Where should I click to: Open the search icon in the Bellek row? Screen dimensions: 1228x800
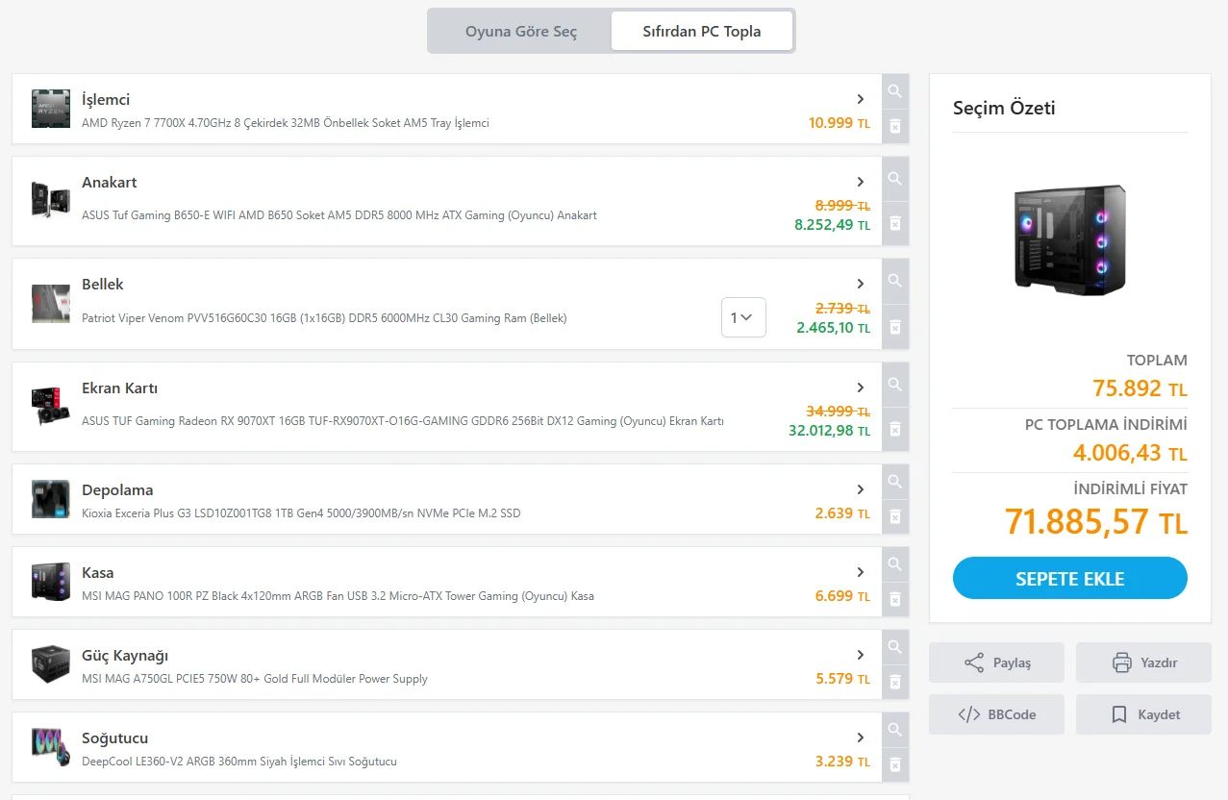pyautogui.click(x=895, y=281)
